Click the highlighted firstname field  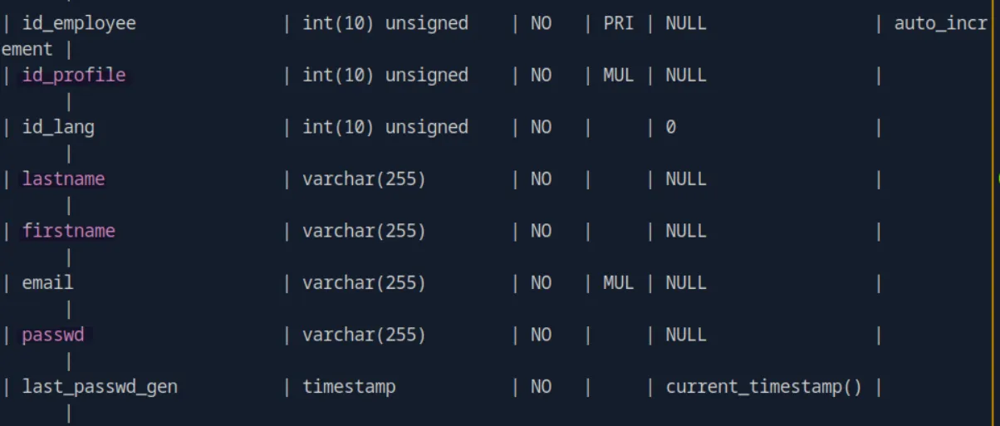tap(69, 231)
